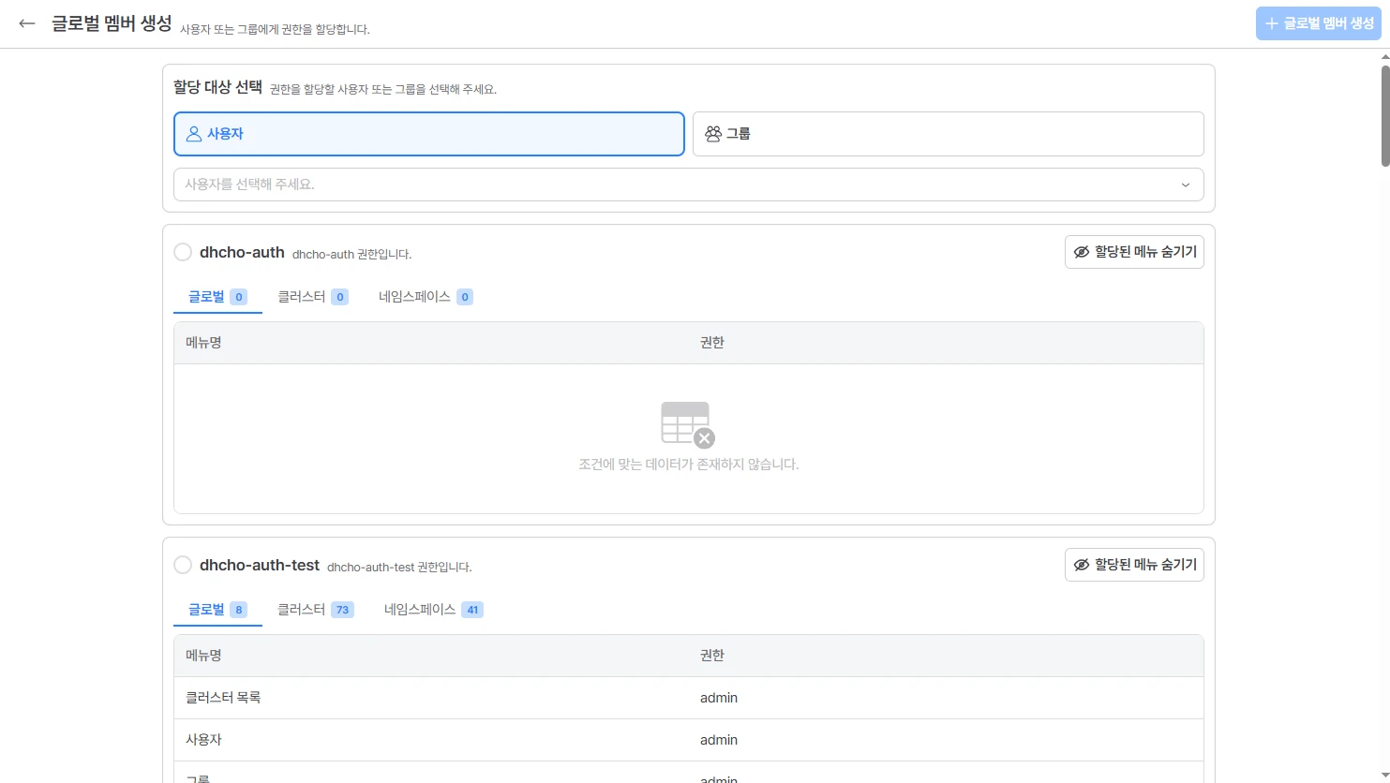Hide assigned menus for dhcho-auth-test

coord(1134,565)
